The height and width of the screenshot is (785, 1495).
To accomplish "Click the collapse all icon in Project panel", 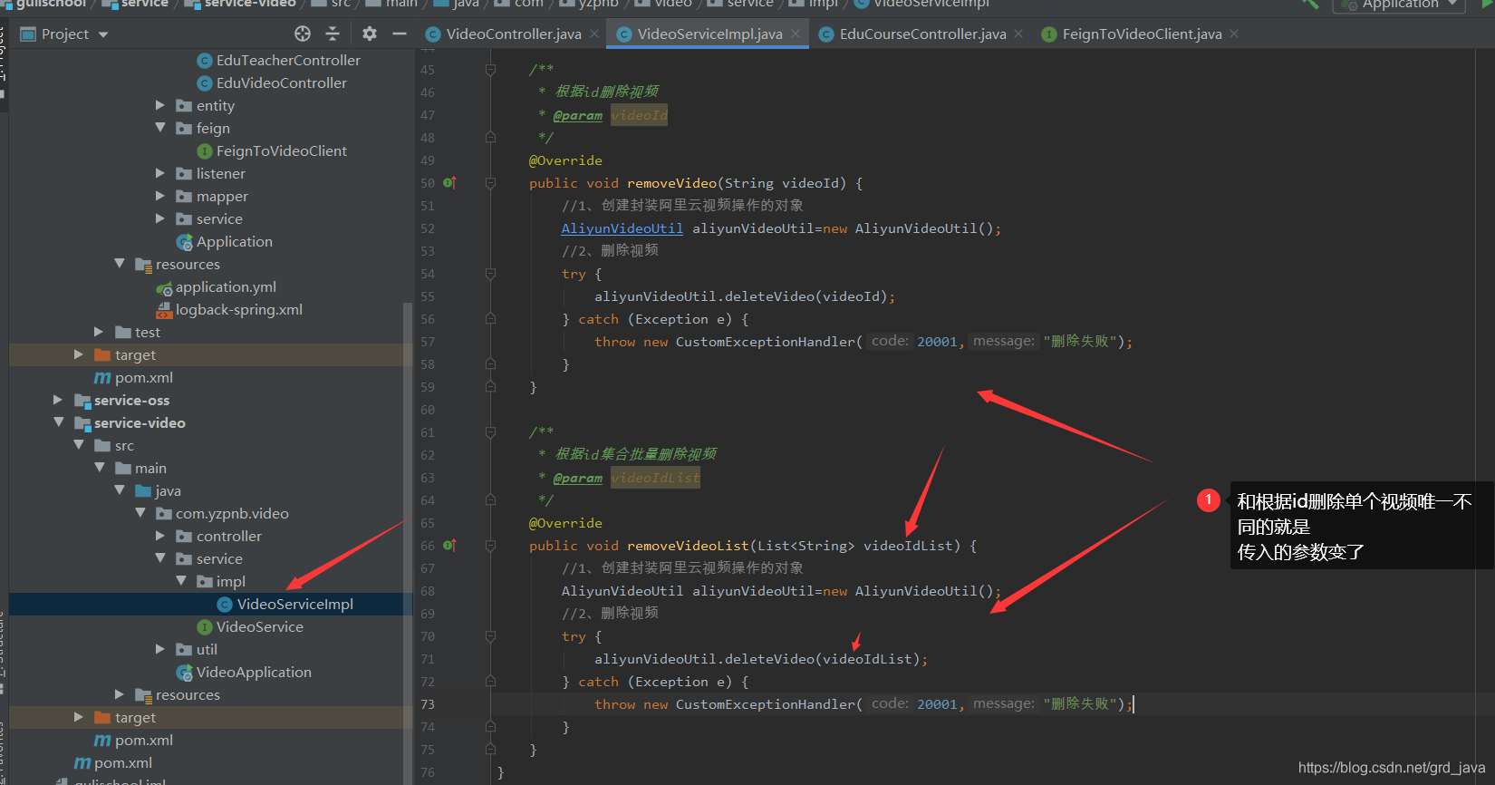I will [x=333, y=34].
